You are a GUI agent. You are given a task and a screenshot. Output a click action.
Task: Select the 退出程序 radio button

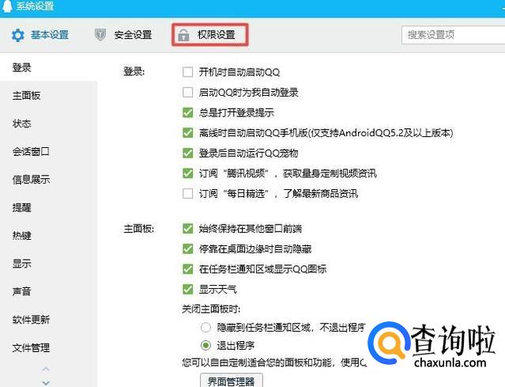click(205, 345)
